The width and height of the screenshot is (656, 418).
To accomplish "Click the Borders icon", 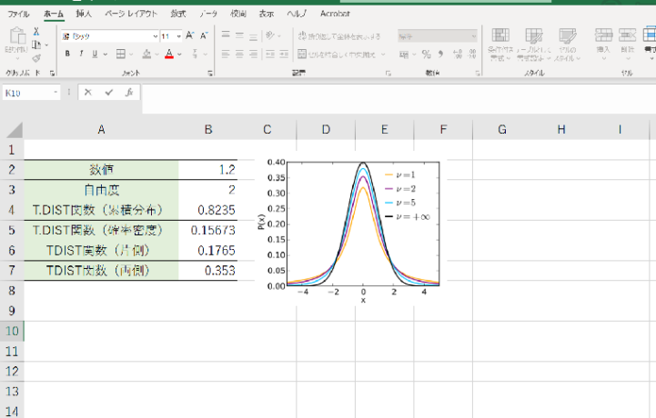I will click(121, 55).
